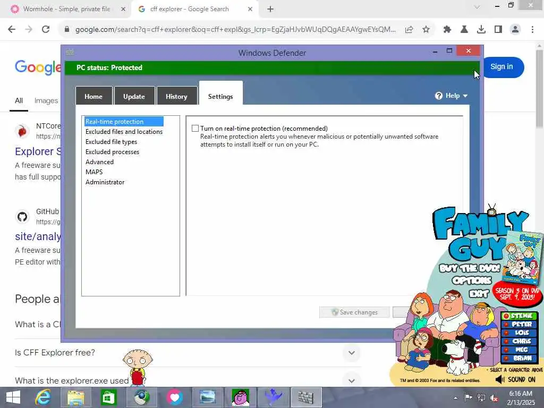The image size is (544, 408).
Task: Click BUY THE DVD! in Family Guy widget
Action: [x=470, y=268]
